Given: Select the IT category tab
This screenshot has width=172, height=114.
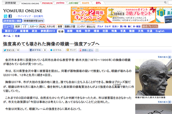Looking at the screenshot, I should [x=25, y=26].
